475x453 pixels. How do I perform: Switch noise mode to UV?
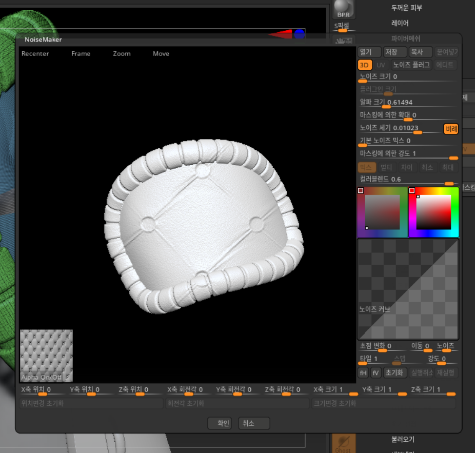pyautogui.click(x=381, y=65)
